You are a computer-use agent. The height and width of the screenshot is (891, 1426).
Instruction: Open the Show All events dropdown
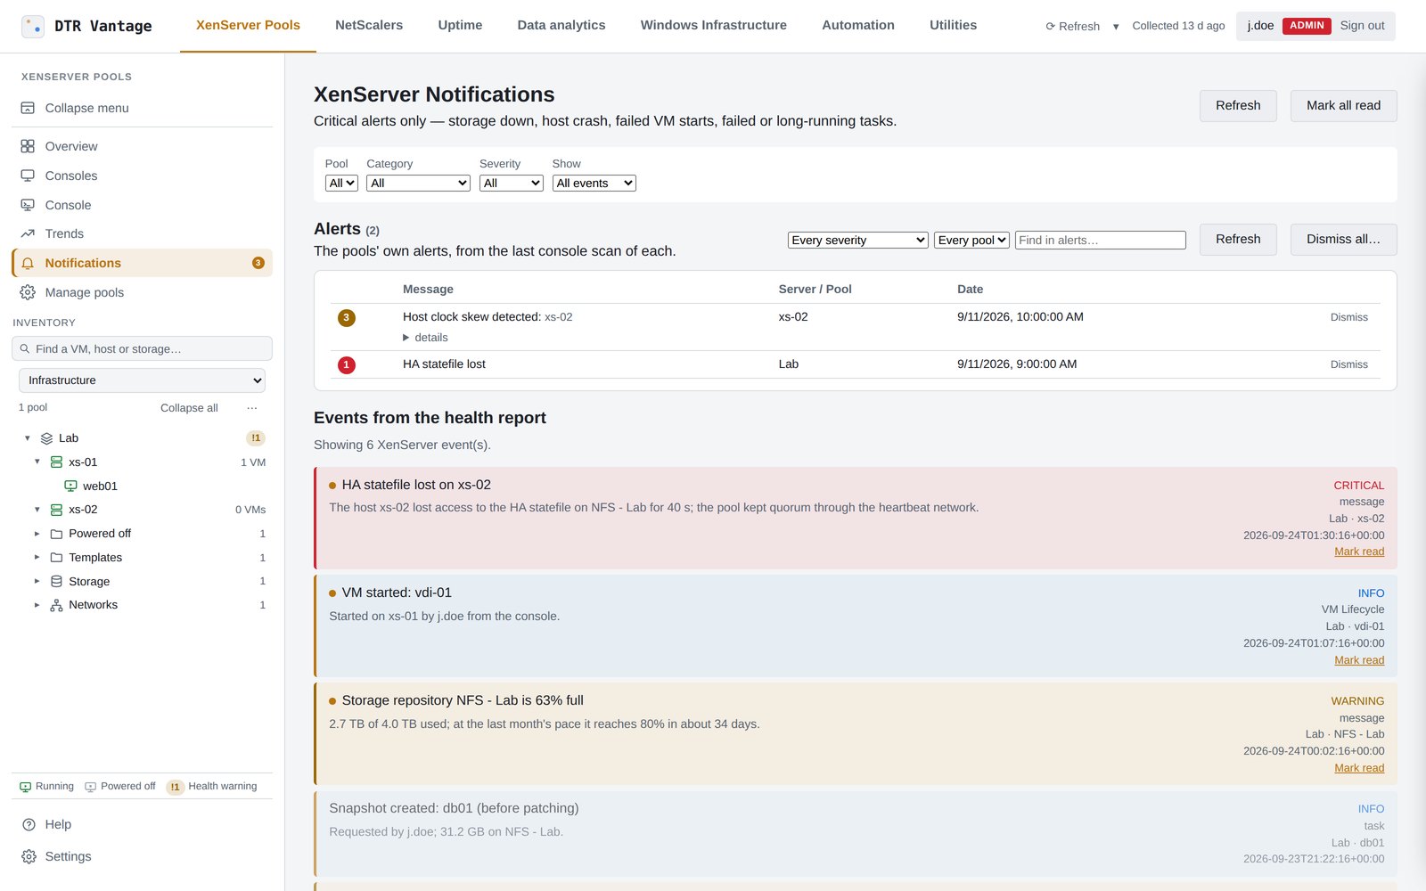[x=594, y=183]
